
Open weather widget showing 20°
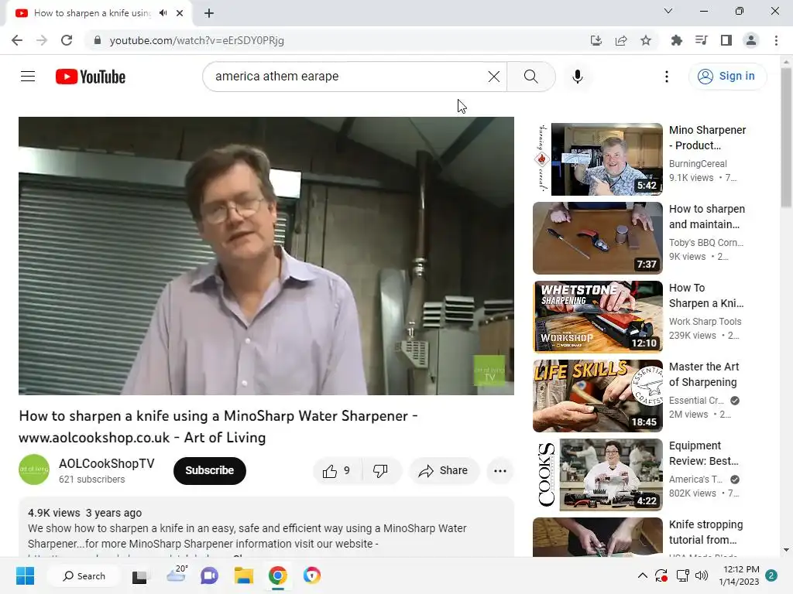pos(177,575)
